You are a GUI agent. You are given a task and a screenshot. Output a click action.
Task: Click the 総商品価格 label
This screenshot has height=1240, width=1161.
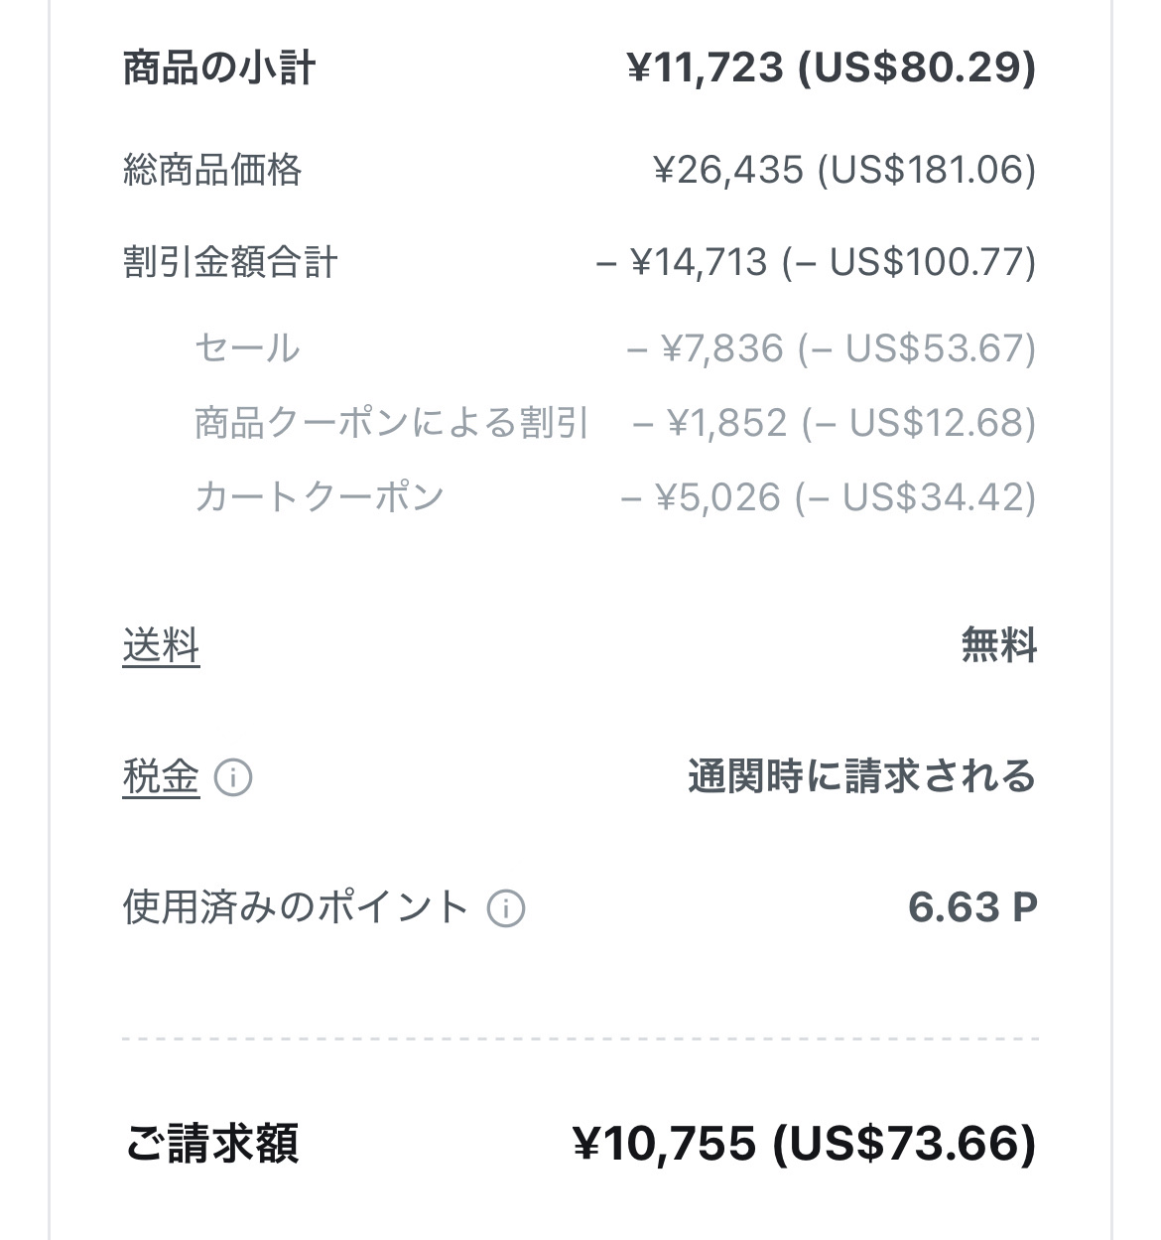tap(212, 170)
